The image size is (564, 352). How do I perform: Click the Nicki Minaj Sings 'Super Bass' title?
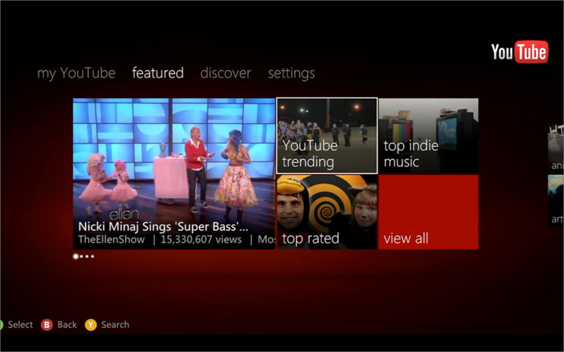(x=163, y=227)
